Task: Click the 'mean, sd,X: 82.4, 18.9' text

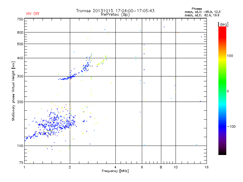Action: click(202, 15)
